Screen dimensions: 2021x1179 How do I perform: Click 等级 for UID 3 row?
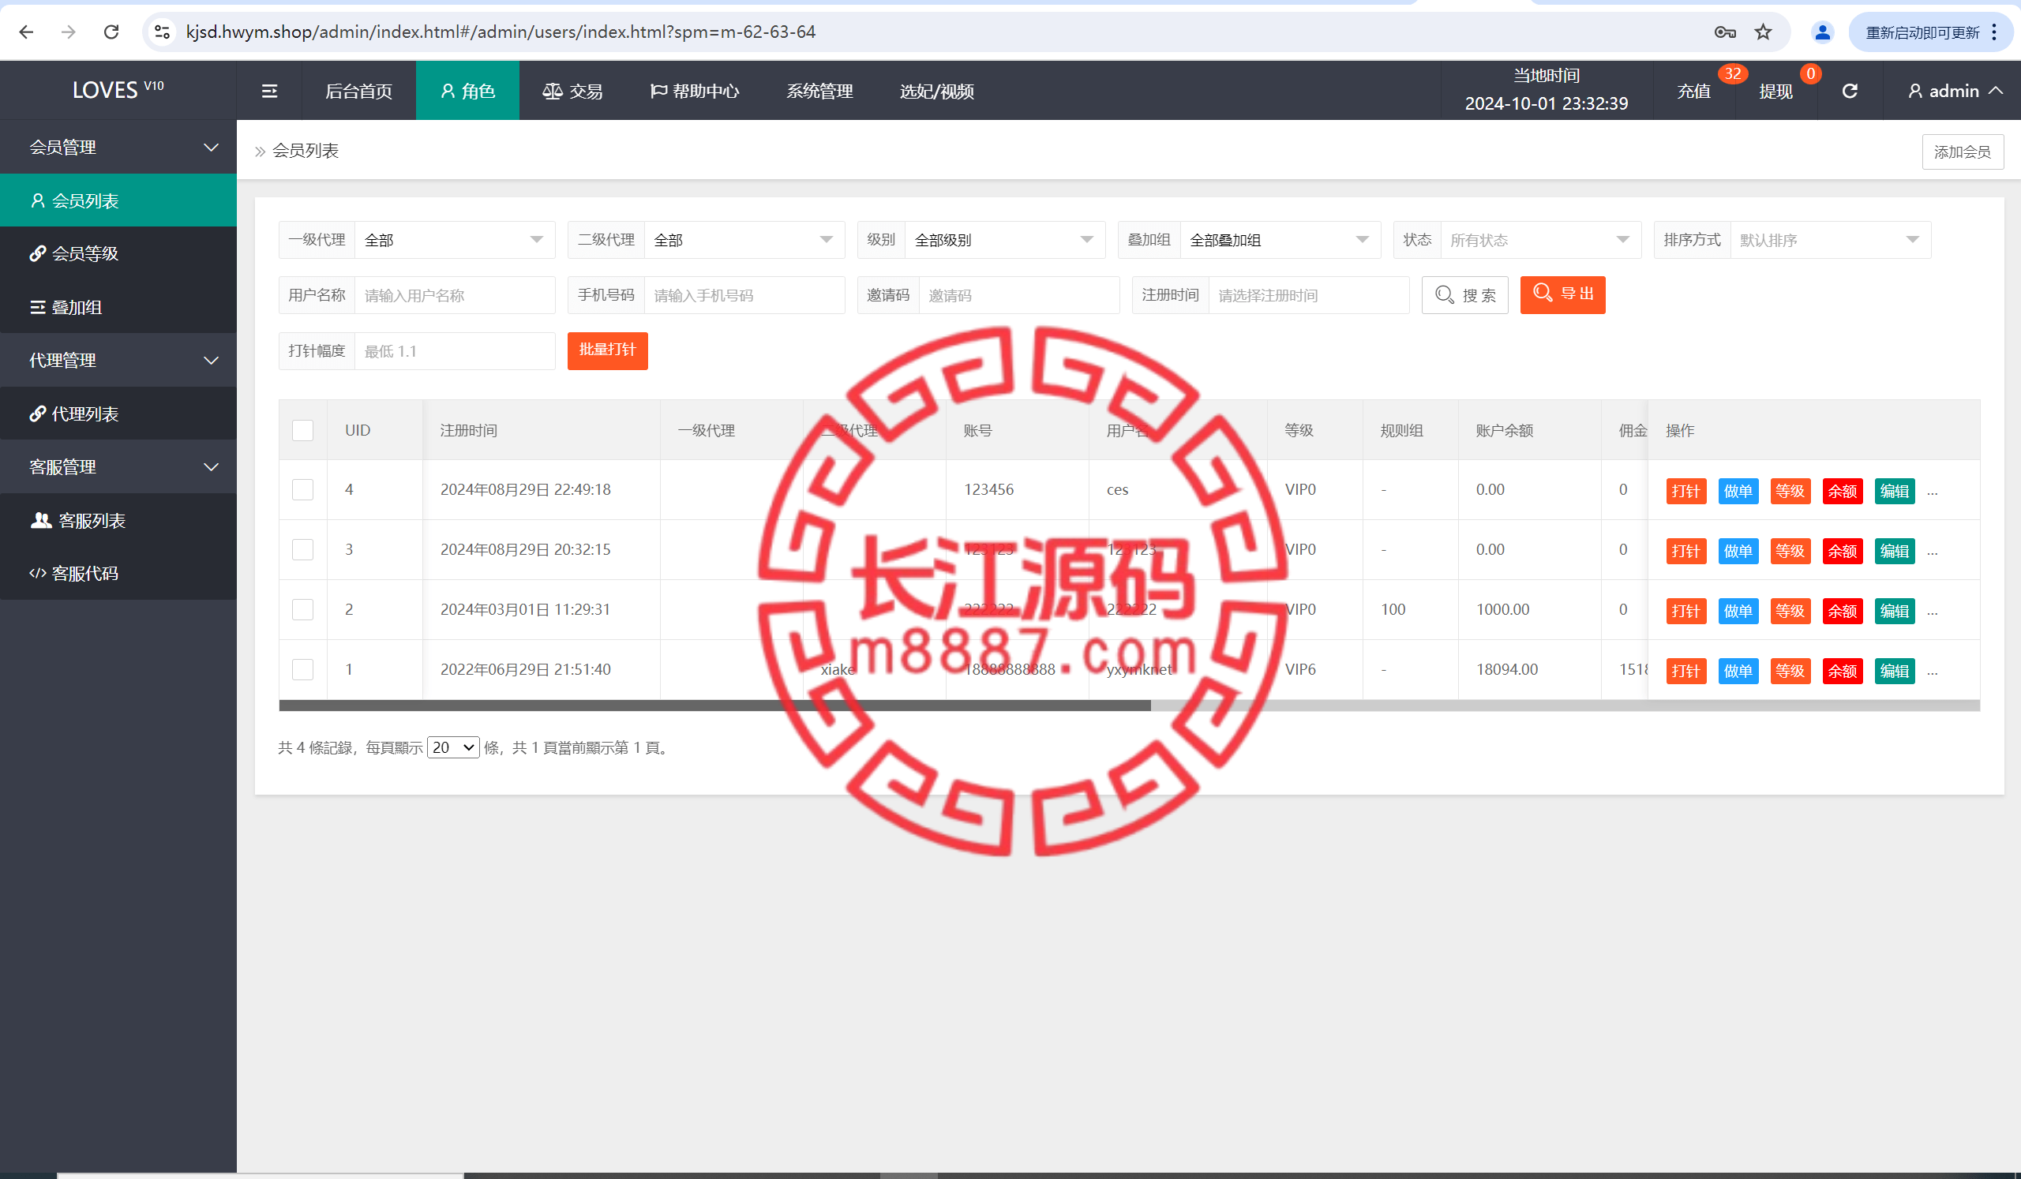click(x=1790, y=552)
